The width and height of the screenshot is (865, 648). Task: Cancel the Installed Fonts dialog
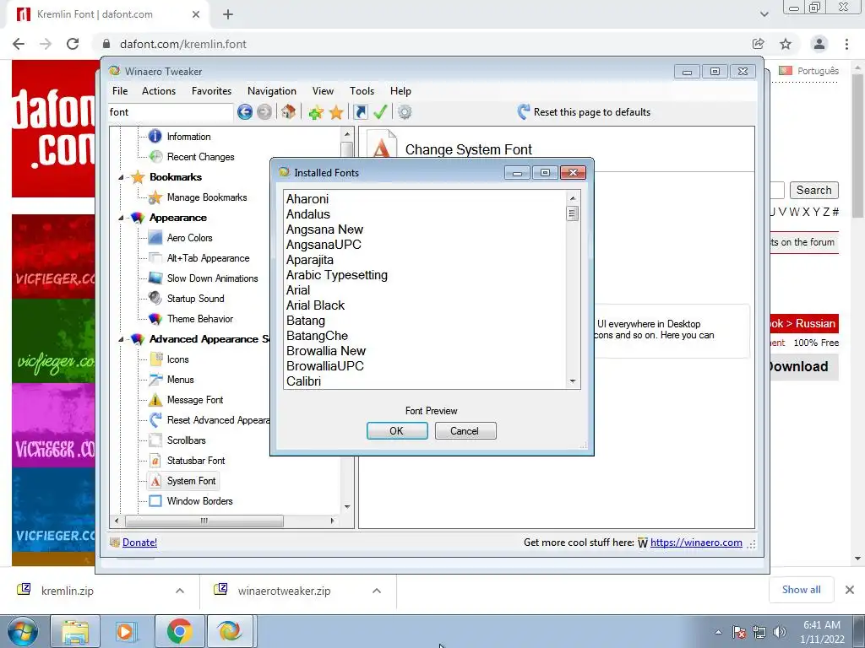(465, 431)
